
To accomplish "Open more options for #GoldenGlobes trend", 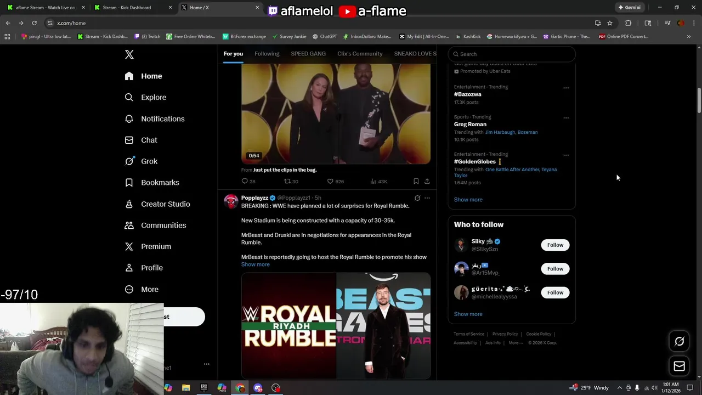I will pos(566,155).
